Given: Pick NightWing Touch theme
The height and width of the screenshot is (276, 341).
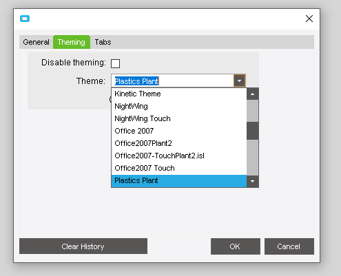Looking at the screenshot, I should click(x=179, y=118).
